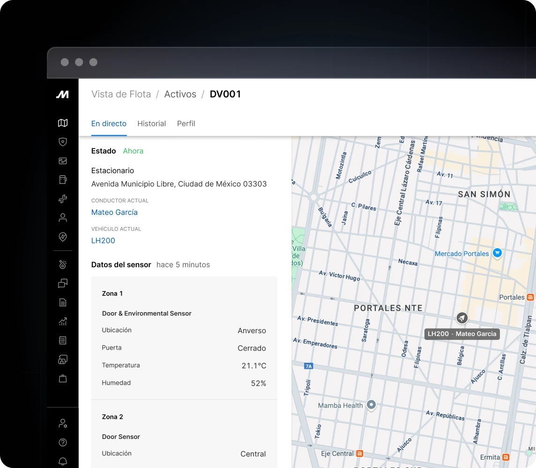Screen dimensions: 536x468
Task: Open notifications via the bell icon
Action: click(x=62, y=461)
